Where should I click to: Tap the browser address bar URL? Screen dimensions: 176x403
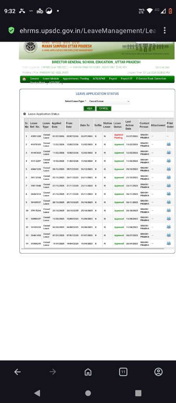(88, 31)
